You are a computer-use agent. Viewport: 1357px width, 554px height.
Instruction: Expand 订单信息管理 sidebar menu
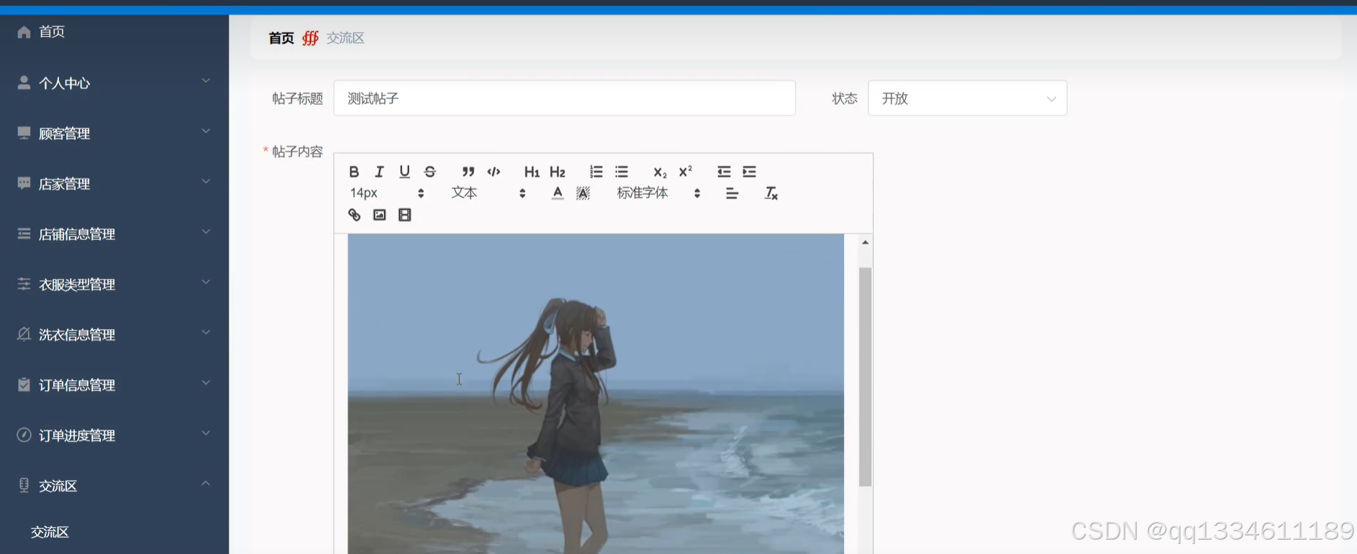[114, 384]
